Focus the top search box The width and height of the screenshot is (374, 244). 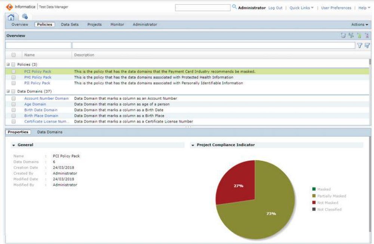[203, 7]
